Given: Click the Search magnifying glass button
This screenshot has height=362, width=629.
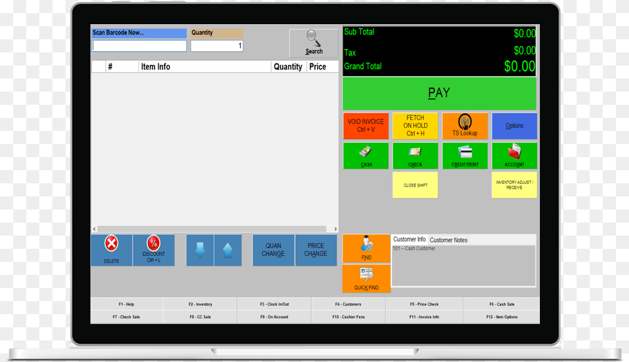Looking at the screenshot, I should (x=314, y=43).
